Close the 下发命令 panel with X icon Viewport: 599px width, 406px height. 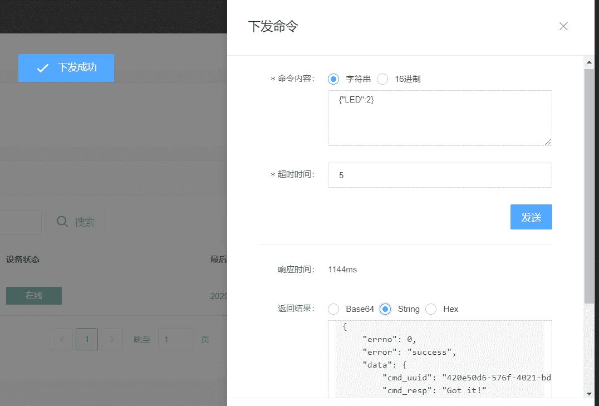click(x=563, y=26)
